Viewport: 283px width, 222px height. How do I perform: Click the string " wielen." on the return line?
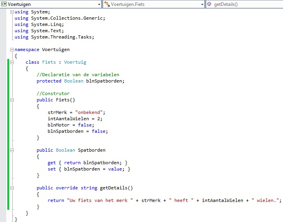click(x=265, y=200)
